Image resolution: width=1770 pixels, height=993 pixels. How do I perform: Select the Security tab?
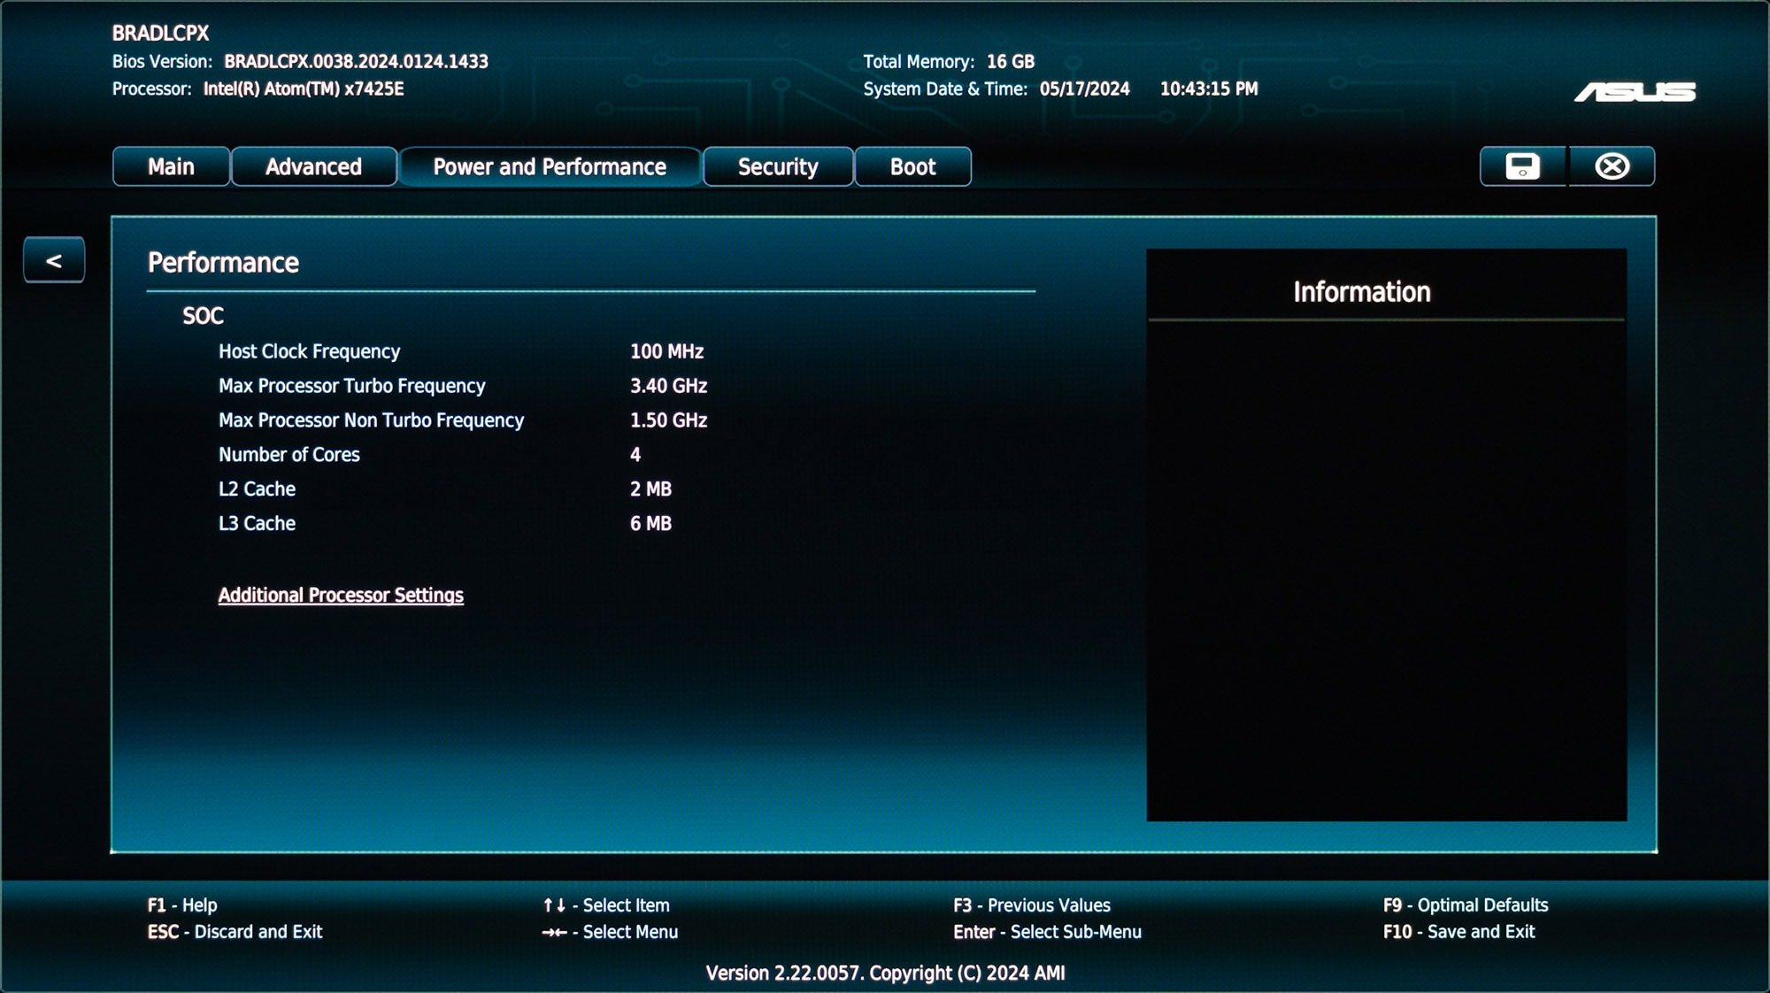tap(777, 166)
